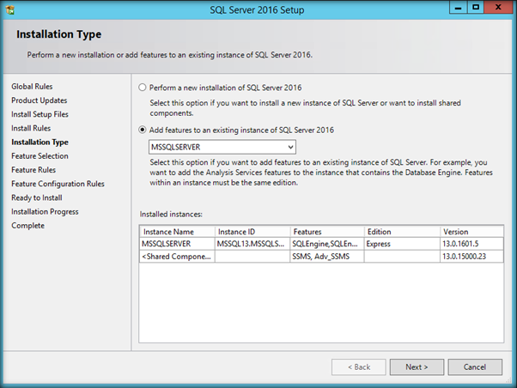Click the Back button

(358, 367)
